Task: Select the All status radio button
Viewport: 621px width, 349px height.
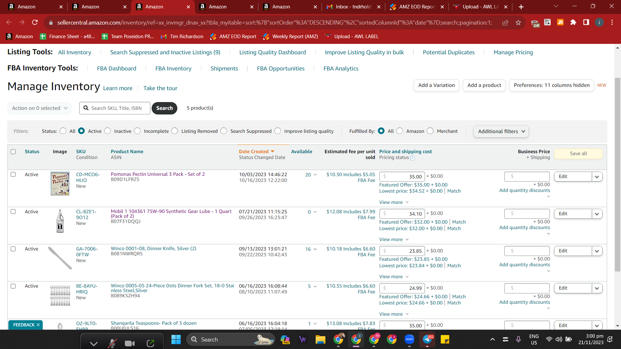Action: point(63,131)
